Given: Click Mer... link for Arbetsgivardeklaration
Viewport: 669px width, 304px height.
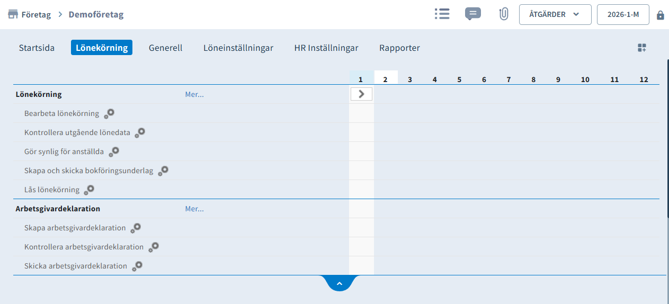Looking at the screenshot, I should [194, 209].
